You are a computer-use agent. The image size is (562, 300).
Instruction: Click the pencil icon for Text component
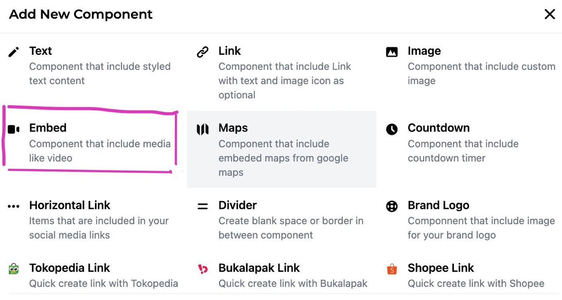click(14, 52)
